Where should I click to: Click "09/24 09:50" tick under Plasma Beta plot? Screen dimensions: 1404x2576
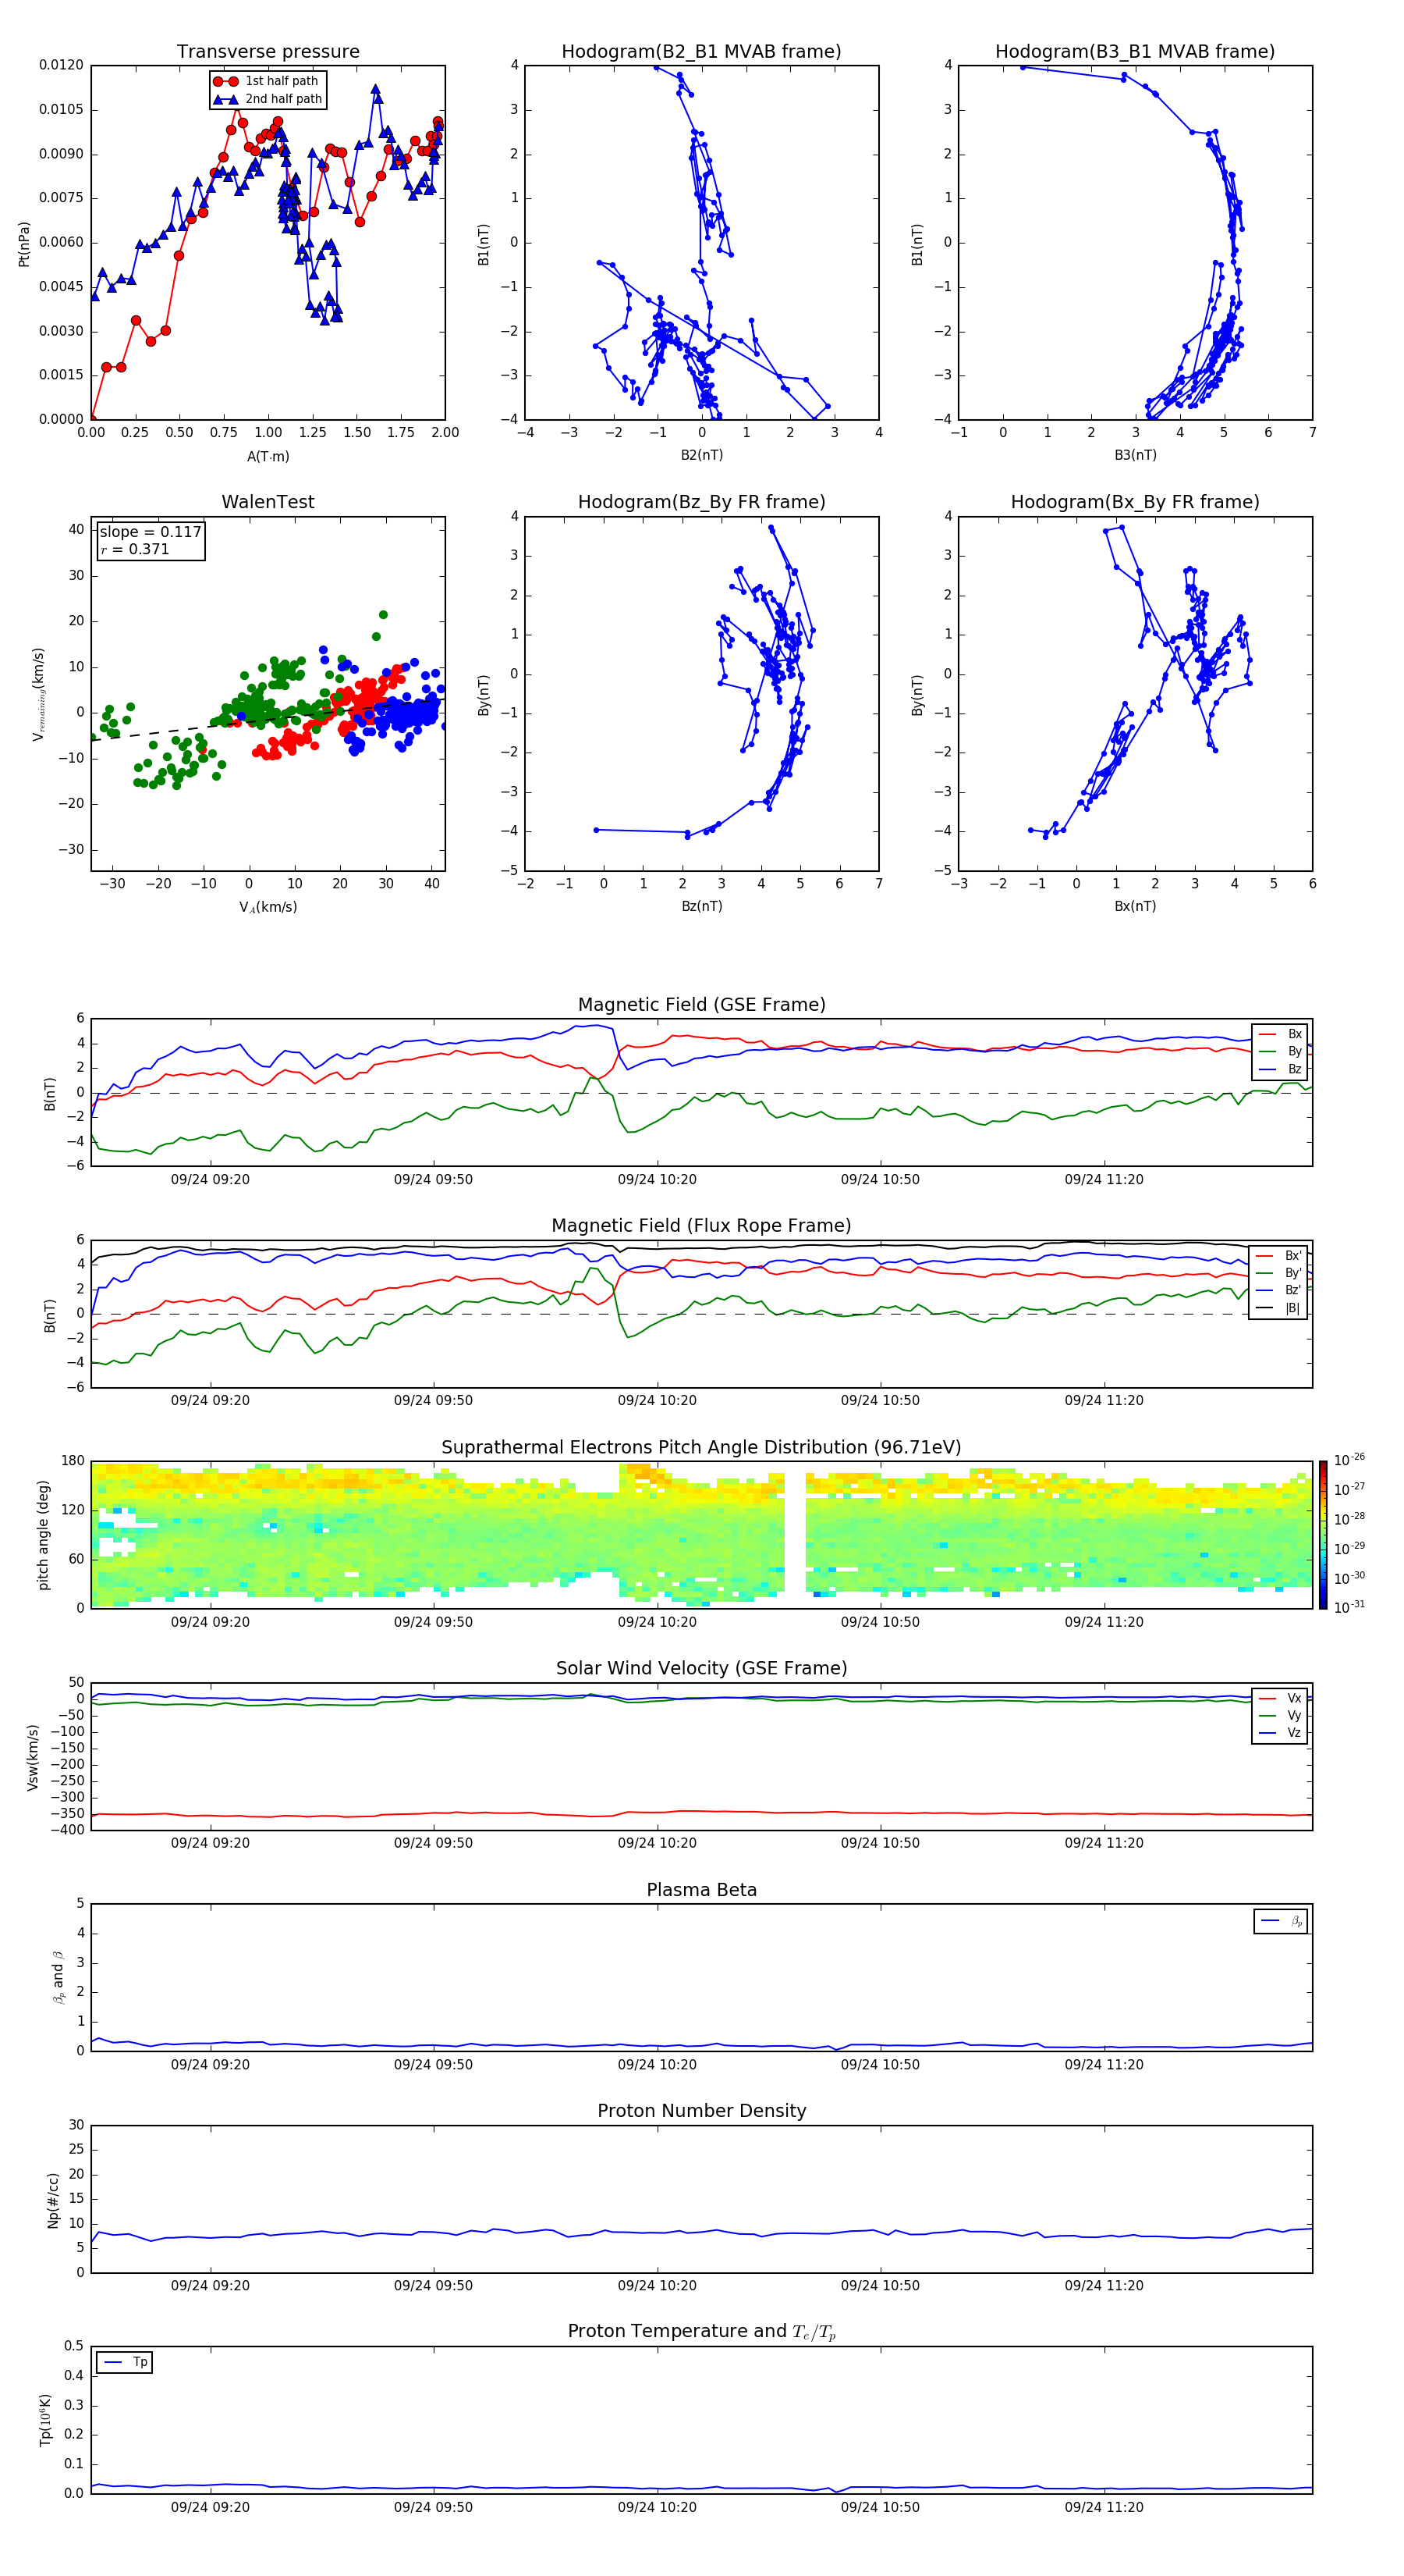click(433, 2064)
